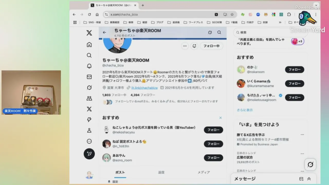This screenshot has height=185, width=329.
Task: Click the compose post button
Action: (89, 154)
